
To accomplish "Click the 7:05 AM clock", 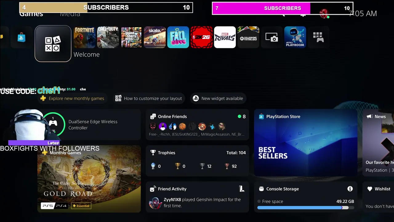I will tap(363, 14).
